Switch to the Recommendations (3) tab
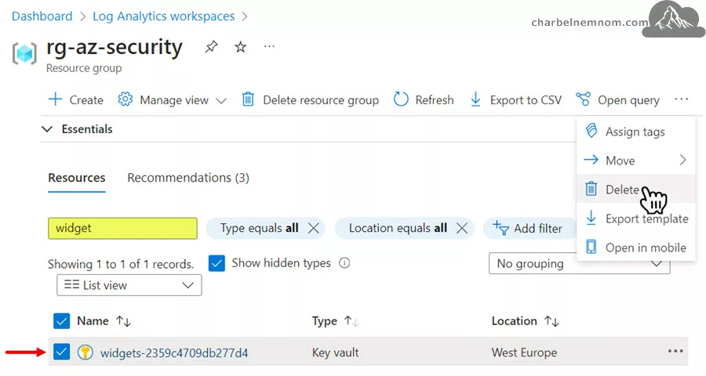The image size is (706, 376). coord(188,178)
